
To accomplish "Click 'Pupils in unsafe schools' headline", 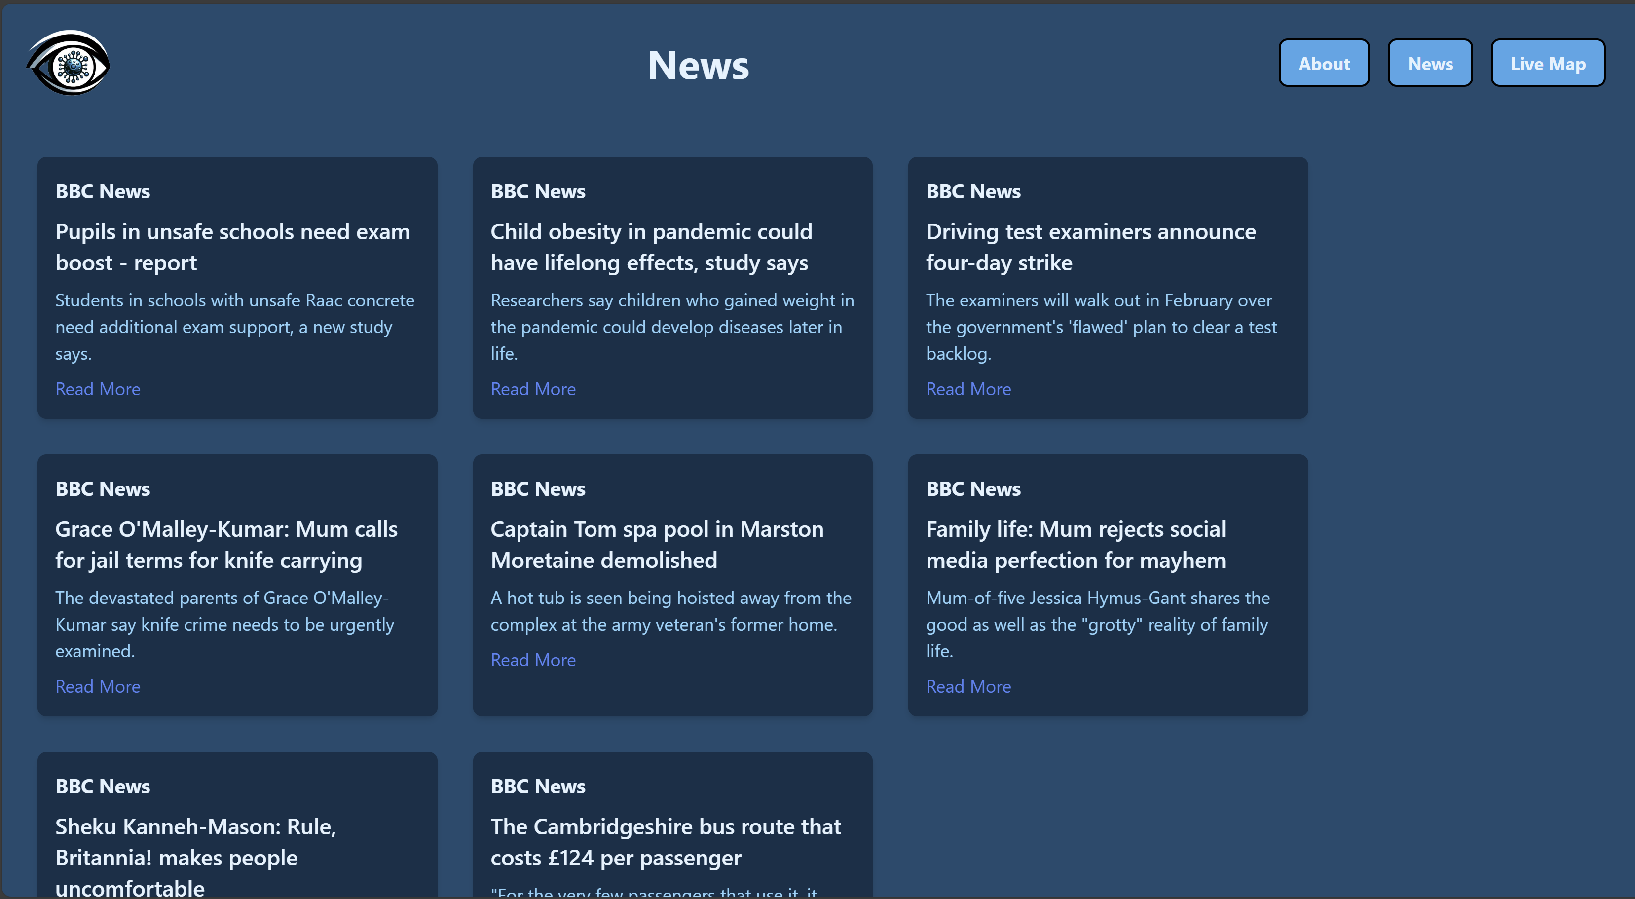I will tap(232, 247).
